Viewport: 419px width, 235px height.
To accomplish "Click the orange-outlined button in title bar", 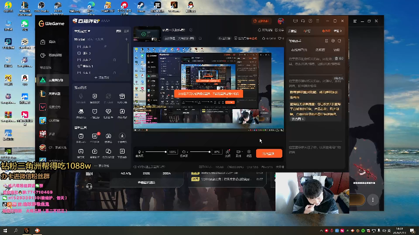I will pyautogui.click(x=261, y=21).
